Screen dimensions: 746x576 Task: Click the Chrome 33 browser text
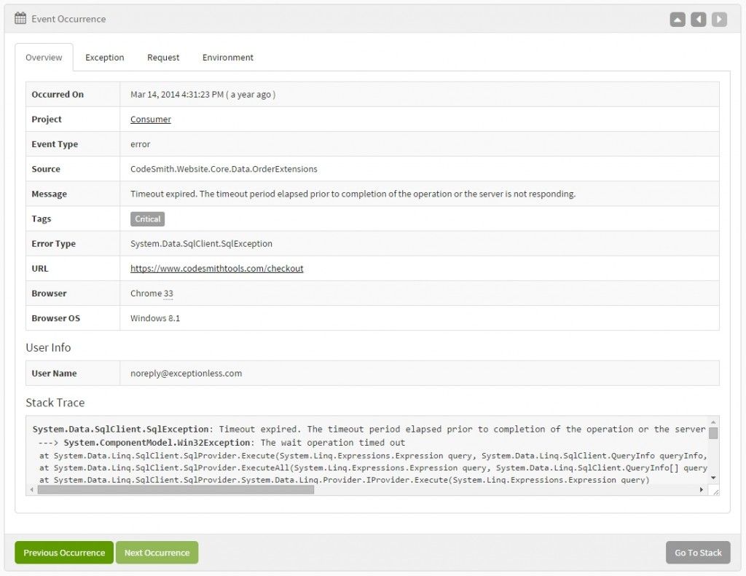(x=150, y=293)
